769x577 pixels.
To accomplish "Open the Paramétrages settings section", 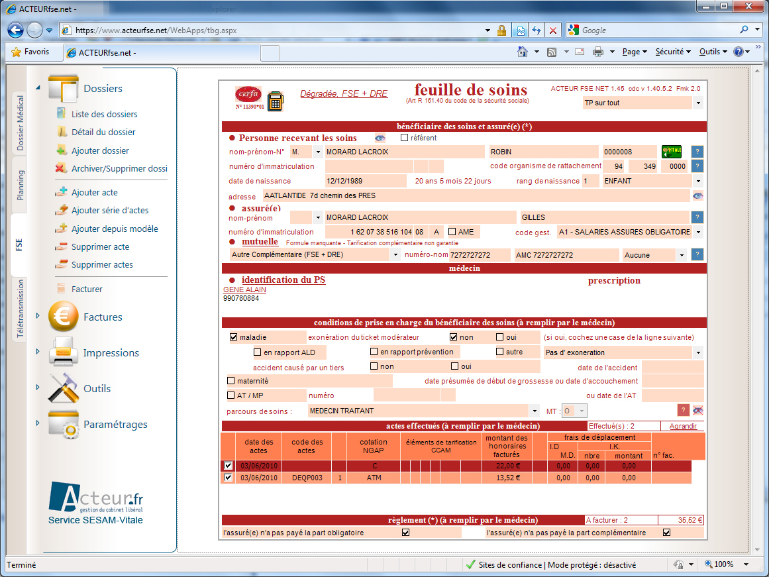I will pyautogui.click(x=64, y=425).
